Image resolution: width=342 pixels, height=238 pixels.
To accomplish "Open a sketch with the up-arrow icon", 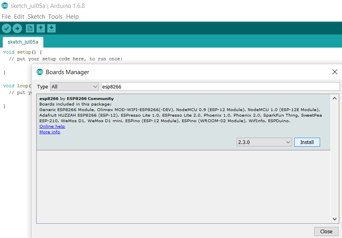I will click(x=41, y=29).
